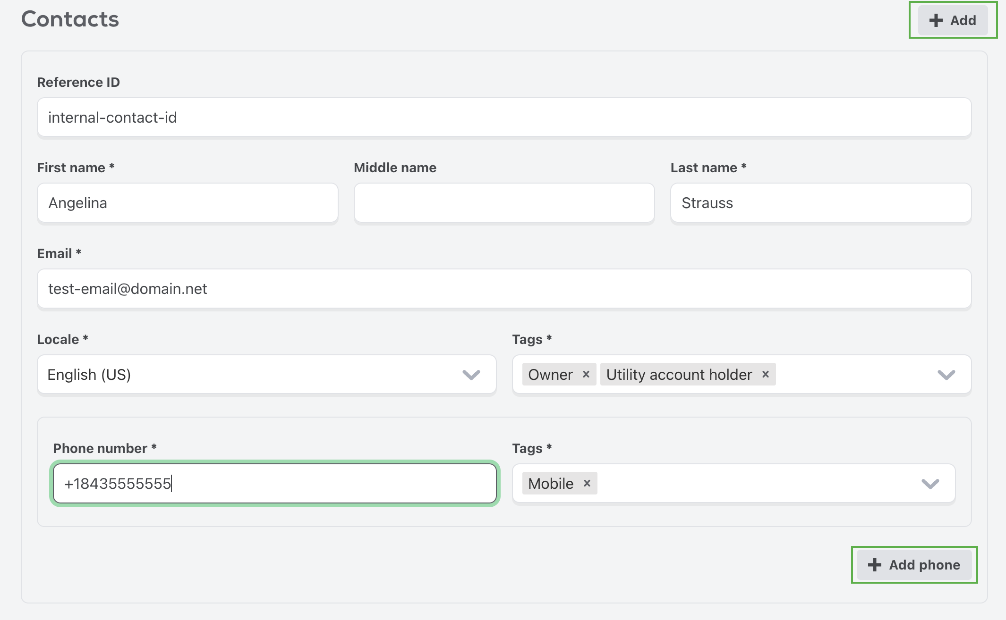Expand the Locale dropdown chevron
The image size is (1006, 620).
[x=471, y=375]
